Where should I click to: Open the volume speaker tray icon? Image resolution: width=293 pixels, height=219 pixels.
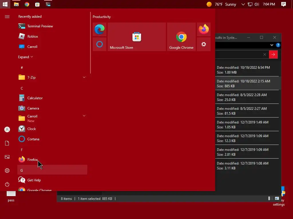point(257,4)
